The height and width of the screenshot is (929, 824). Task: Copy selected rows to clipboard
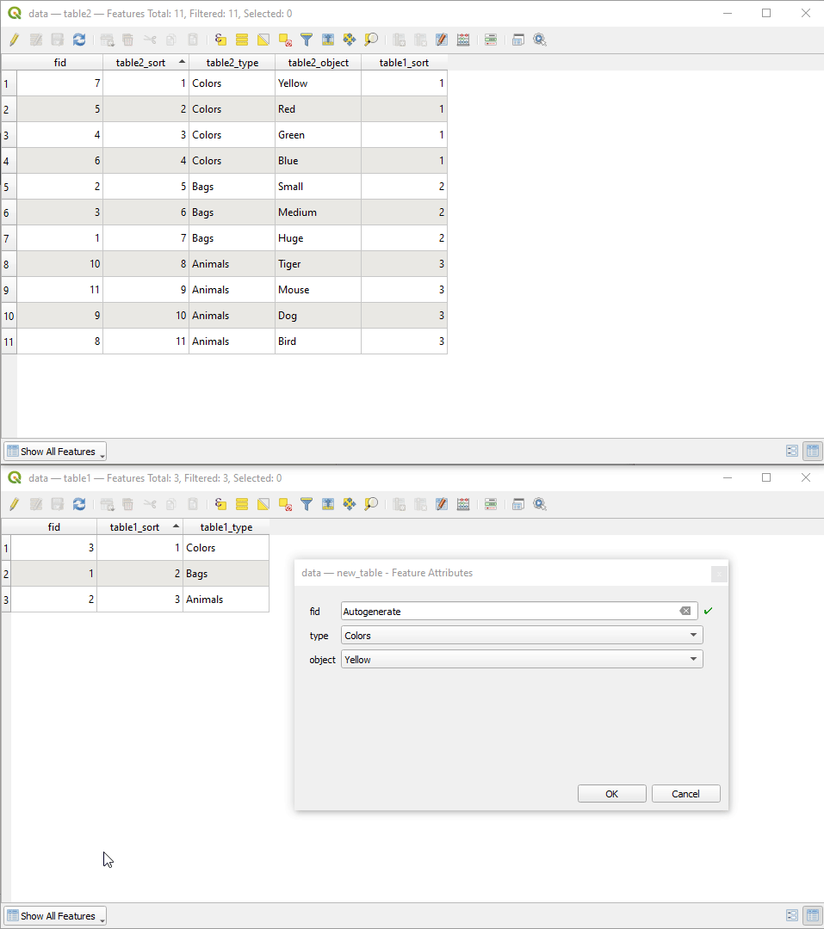pyautogui.click(x=170, y=40)
